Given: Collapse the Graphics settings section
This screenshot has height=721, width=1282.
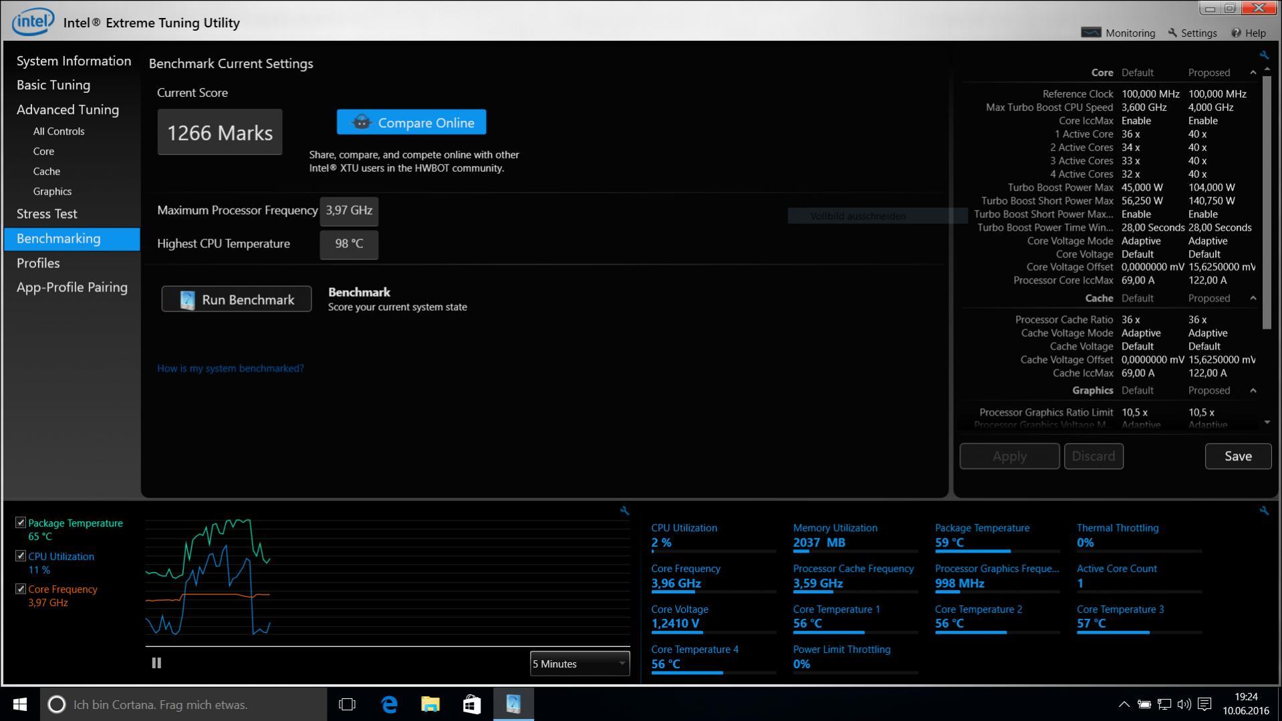Looking at the screenshot, I should point(1253,390).
